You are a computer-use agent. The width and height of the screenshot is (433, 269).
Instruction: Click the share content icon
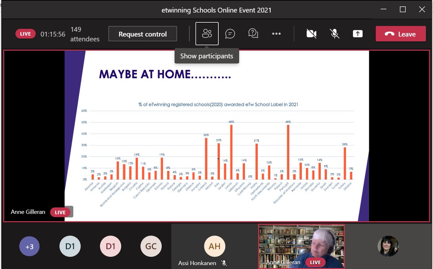(358, 34)
